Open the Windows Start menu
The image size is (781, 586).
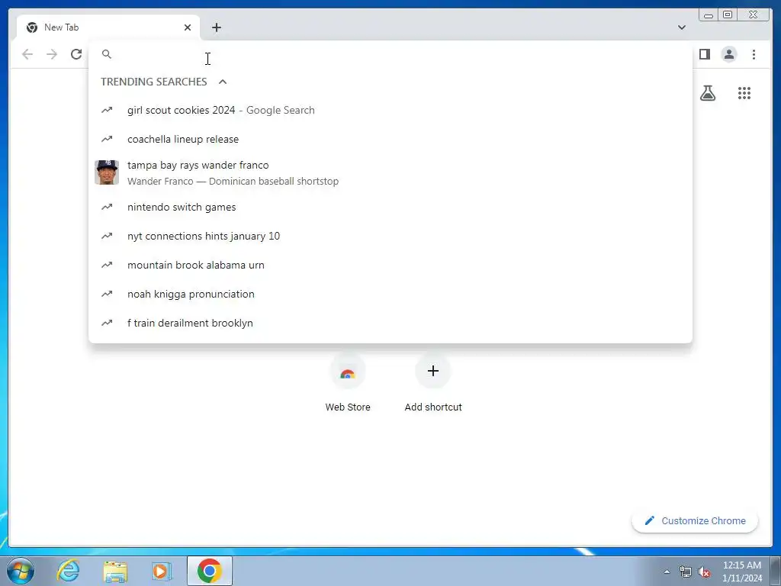[20, 571]
